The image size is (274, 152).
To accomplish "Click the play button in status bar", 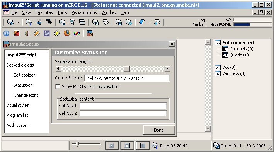I will pos(111,145).
